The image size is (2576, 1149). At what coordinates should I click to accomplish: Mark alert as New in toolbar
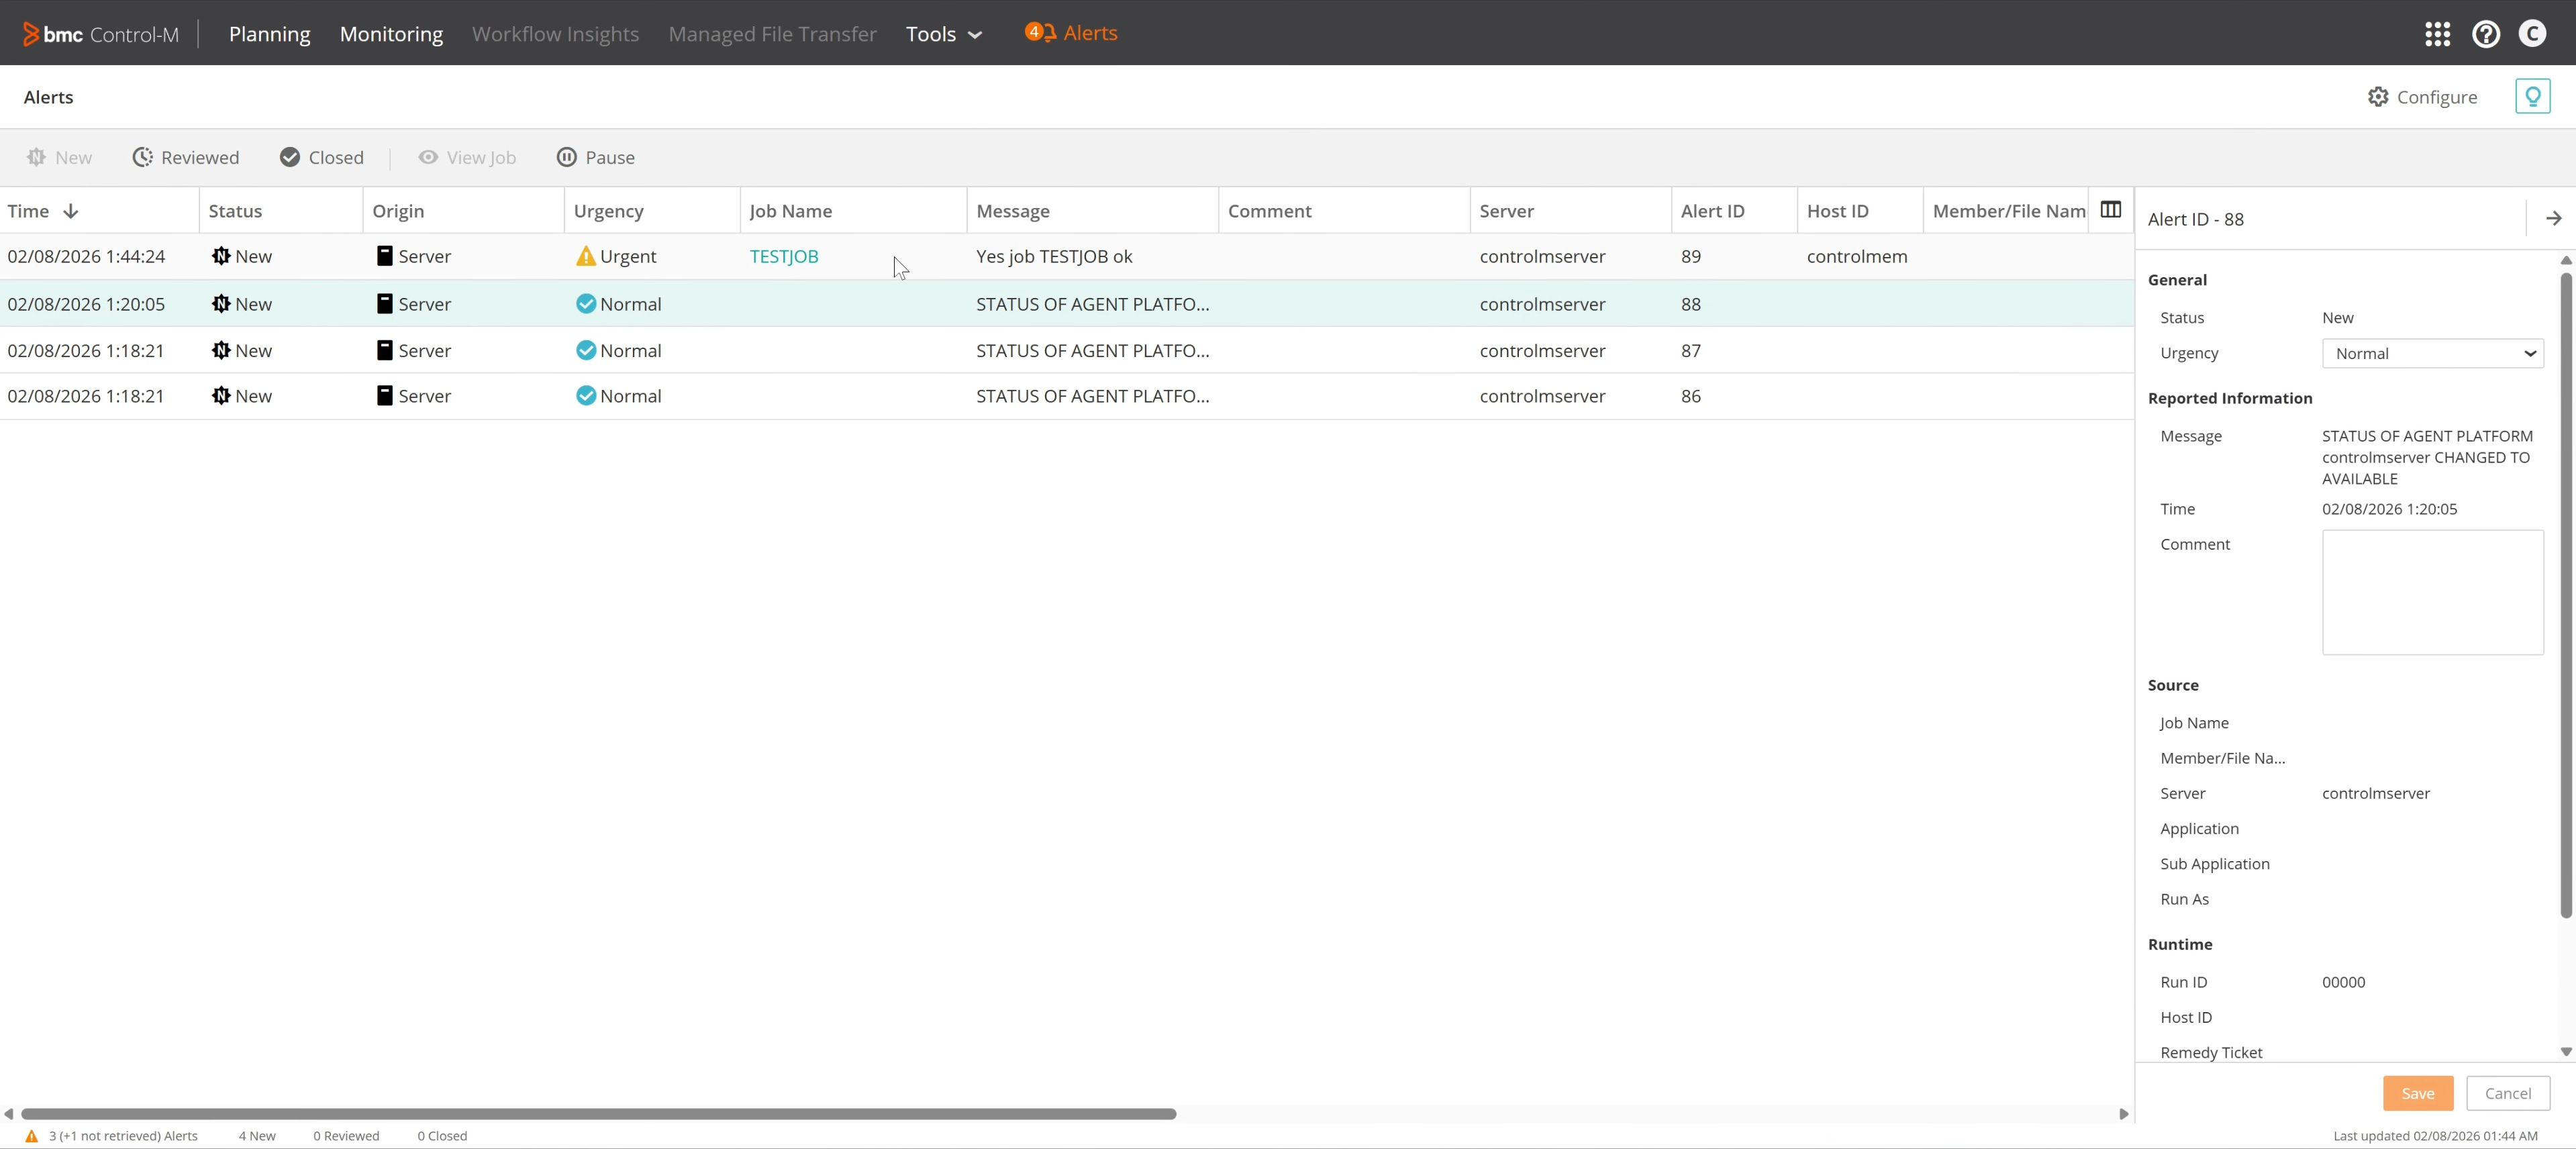59,157
